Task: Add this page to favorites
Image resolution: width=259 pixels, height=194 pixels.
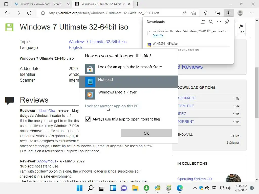Action: coord(193,13)
